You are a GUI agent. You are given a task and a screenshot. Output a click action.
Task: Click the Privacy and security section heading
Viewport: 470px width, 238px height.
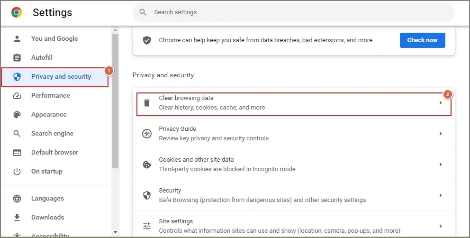tap(163, 75)
